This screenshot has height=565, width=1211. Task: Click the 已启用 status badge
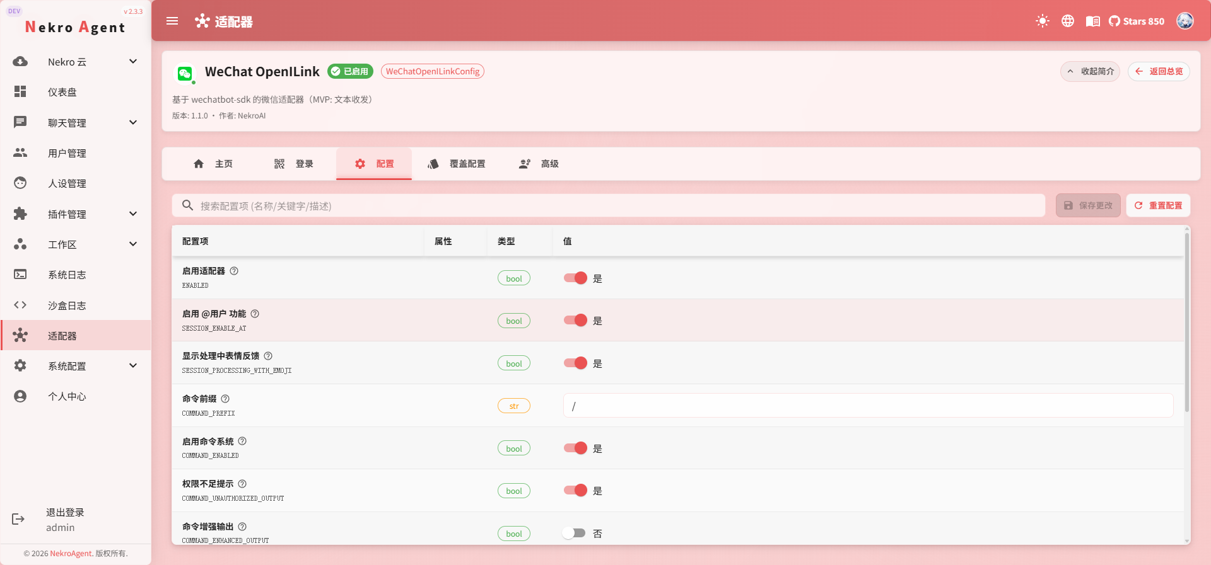(x=350, y=71)
